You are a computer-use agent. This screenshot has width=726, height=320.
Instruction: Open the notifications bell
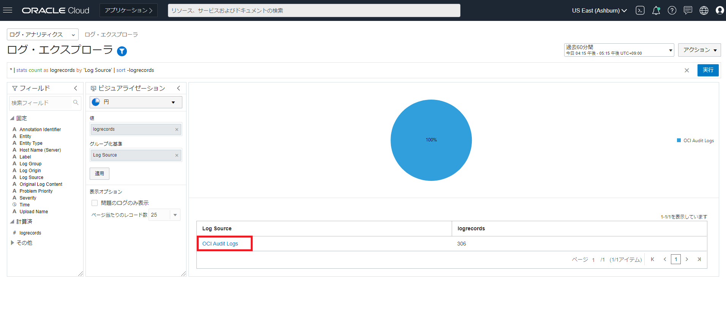coord(656,10)
